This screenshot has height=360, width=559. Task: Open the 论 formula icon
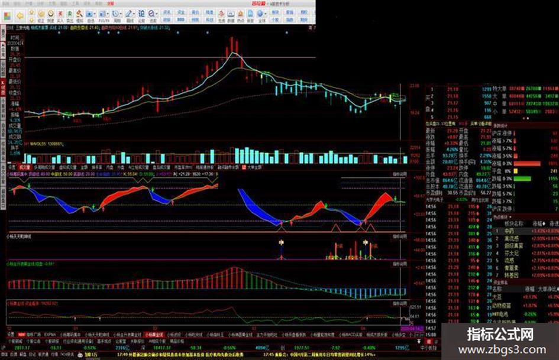coord(141,17)
